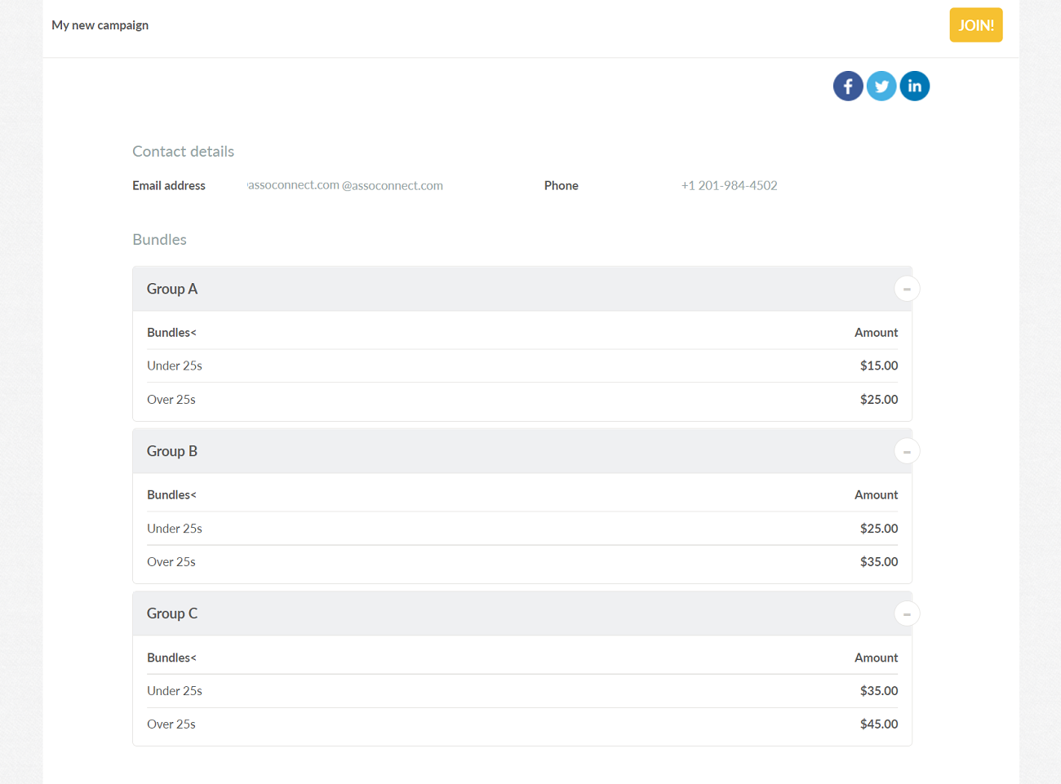Viewport: 1061px width, 784px height.
Task: Share campaign on Twitter
Action: click(881, 86)
